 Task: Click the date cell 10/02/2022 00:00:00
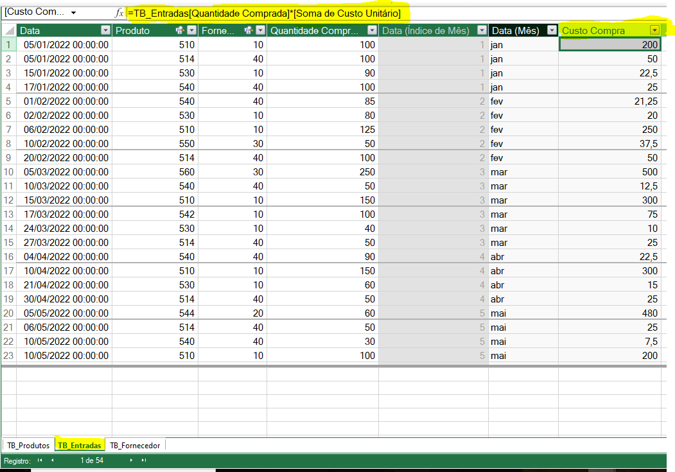pyautogui.click(x=64, y=143)
